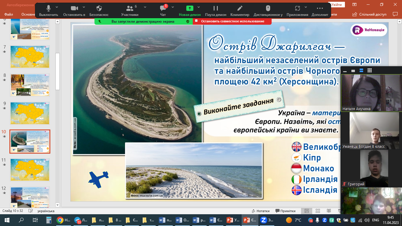Open Дополнительно three-dots menu
Viewport: 402px width, 226px height.
tap(320, 11)
